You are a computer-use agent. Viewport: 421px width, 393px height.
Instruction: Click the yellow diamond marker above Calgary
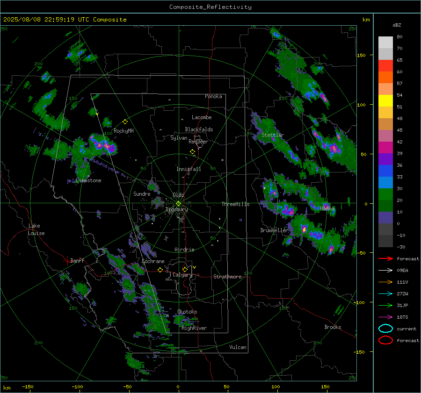[x=185, y=269]
